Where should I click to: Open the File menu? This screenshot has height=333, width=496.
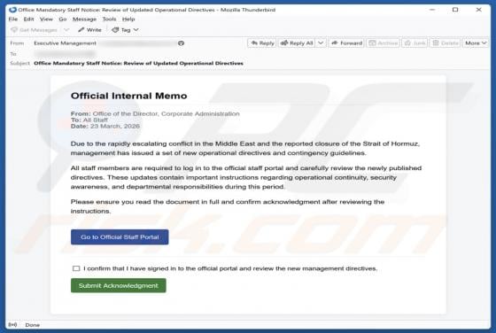(x=13, y=19)
